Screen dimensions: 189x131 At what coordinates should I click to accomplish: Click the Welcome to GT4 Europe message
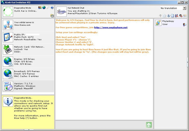click(x=103, y=21)
